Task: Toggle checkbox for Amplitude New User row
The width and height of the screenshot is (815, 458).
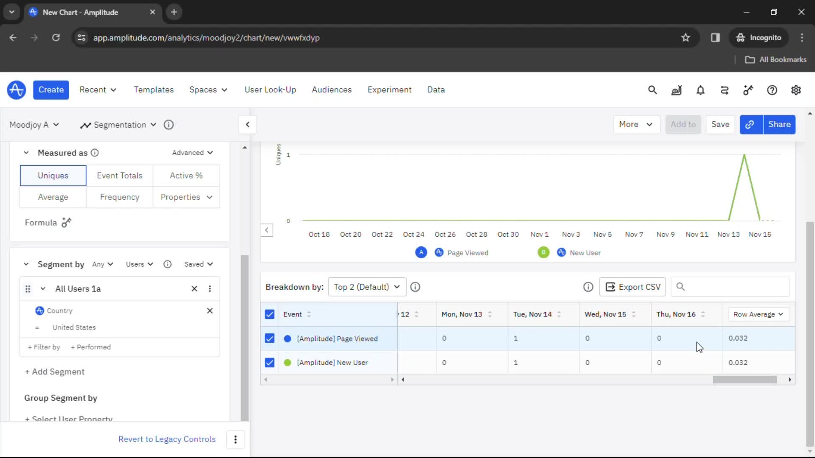Action: click(x=269, y=363)
